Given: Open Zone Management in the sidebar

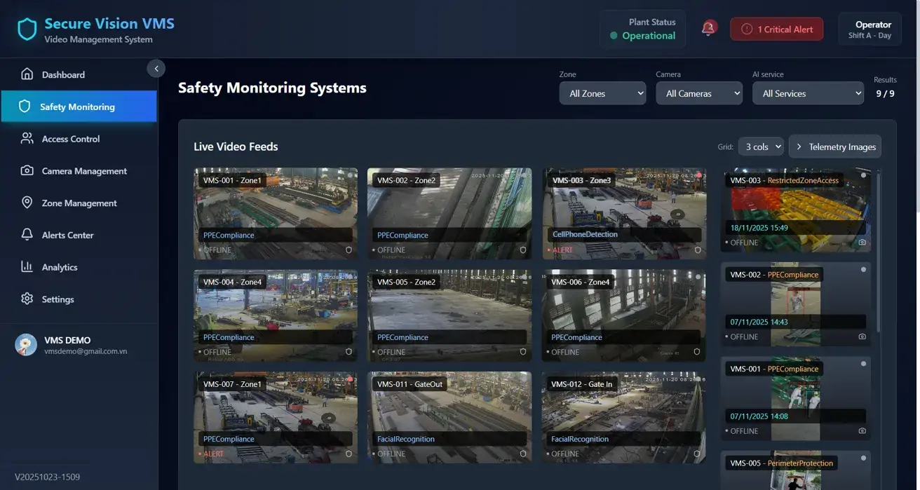Looking at the screenshot, I should [x=79, y=203].
